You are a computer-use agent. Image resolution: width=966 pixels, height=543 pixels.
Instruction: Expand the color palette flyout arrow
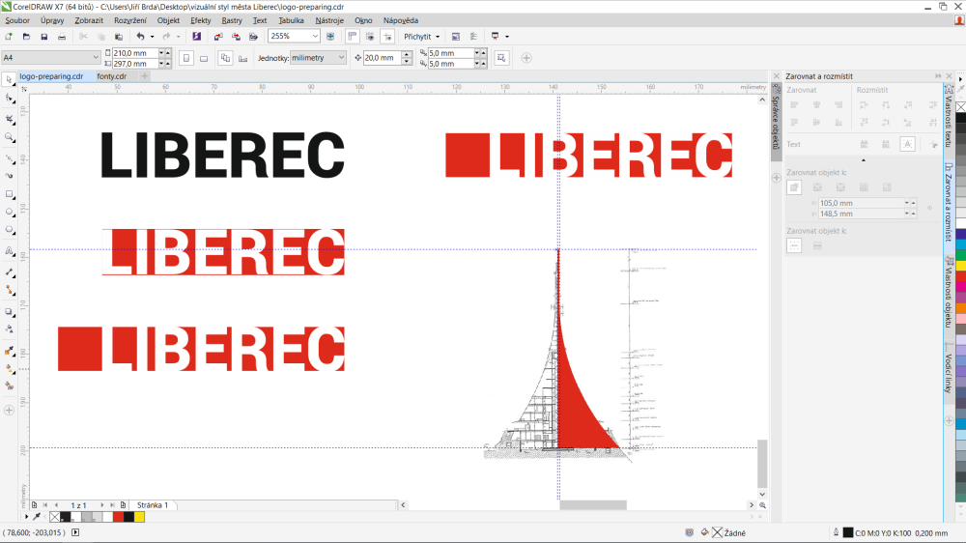pos(960,79)
